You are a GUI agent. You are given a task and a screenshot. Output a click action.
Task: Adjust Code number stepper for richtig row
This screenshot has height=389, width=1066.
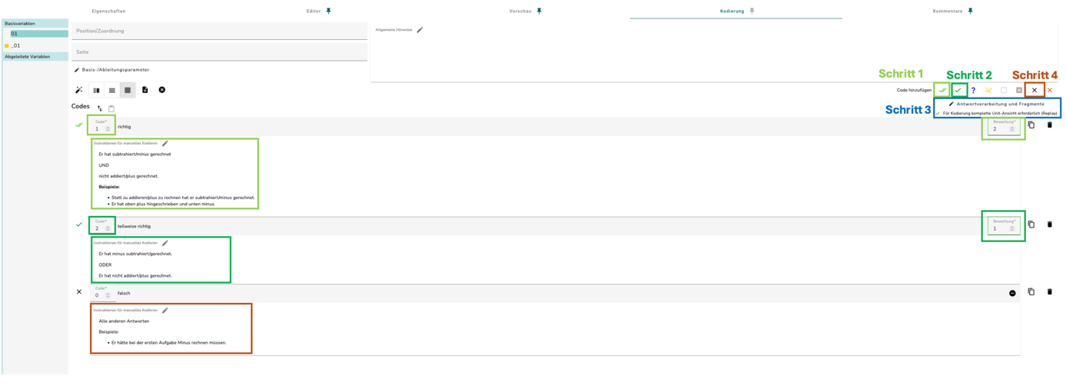108,129
